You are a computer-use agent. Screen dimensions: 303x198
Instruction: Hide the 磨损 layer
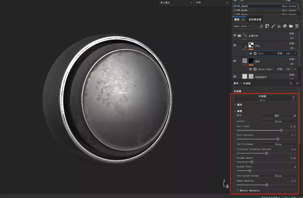coord(235,61)
